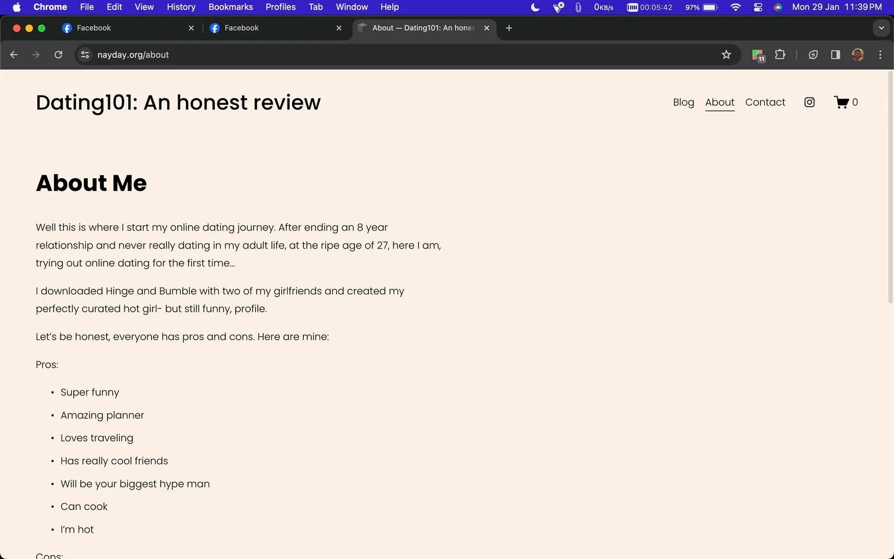Click the Dating101: An honest review site title
This screenshot has height=559, width=894.
(x=178, y=102)
